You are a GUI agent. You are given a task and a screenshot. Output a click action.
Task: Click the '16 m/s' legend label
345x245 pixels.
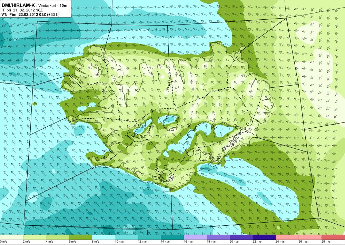click(x=188, y=242)
